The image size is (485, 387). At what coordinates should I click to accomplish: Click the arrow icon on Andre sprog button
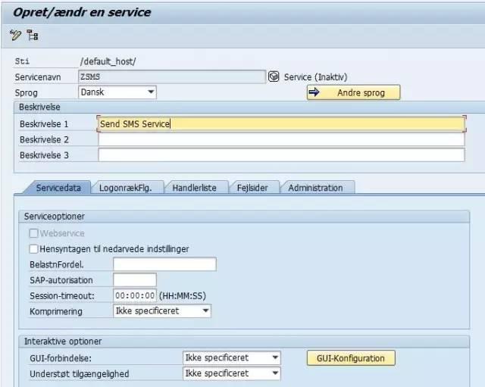314,92
